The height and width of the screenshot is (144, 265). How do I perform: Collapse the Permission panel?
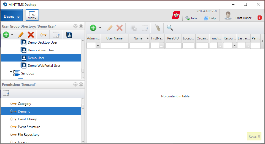(x=75, y=84)
